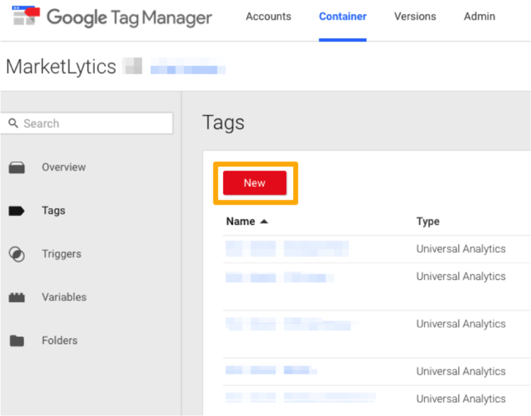This screenshot has width=531, height=416.
Task: Click the Google Tag Manager title text
Action: point(130,18)
